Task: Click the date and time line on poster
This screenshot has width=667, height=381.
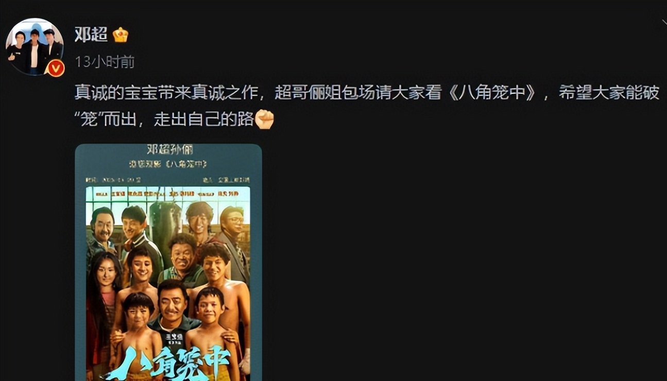Action: (113, 180)
